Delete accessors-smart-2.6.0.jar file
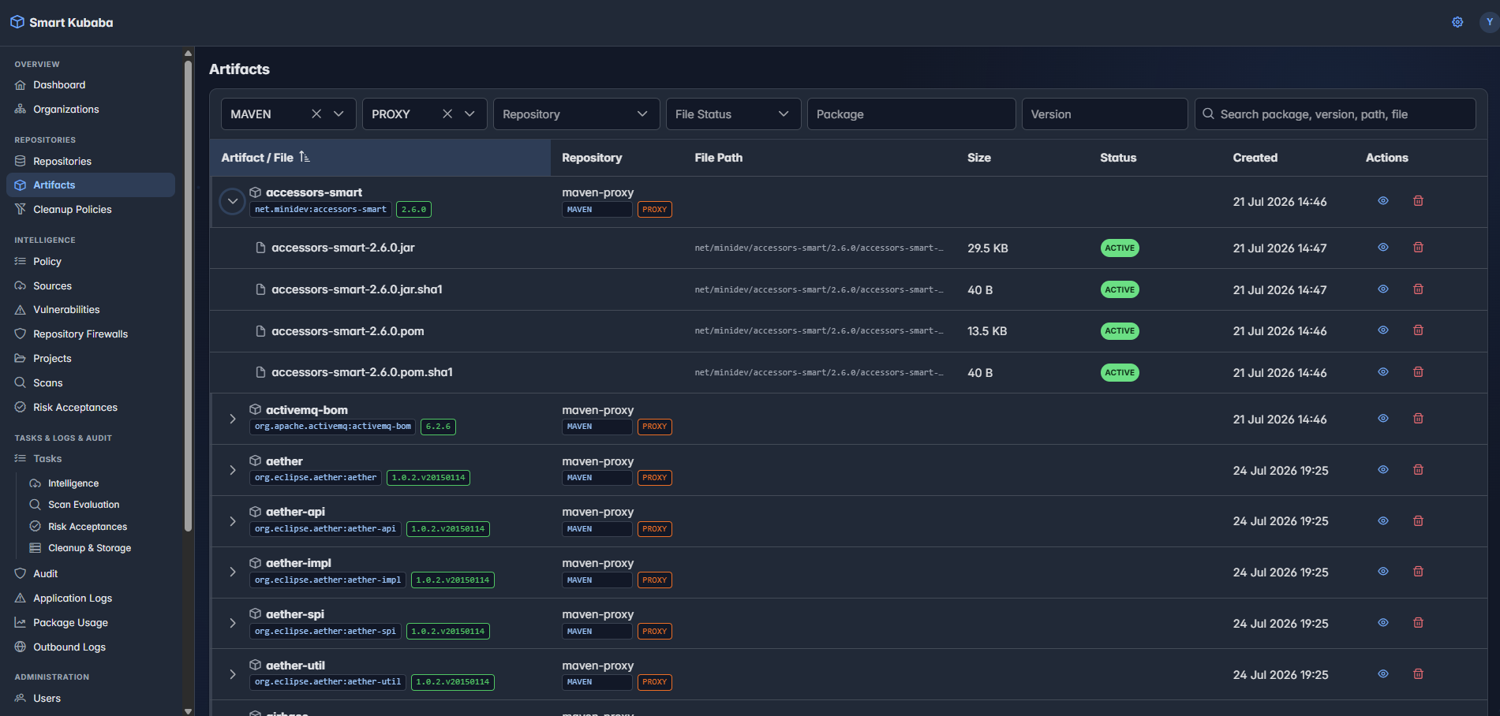This screenshot has height=716, width=1500. click(x=1418, y=248)
